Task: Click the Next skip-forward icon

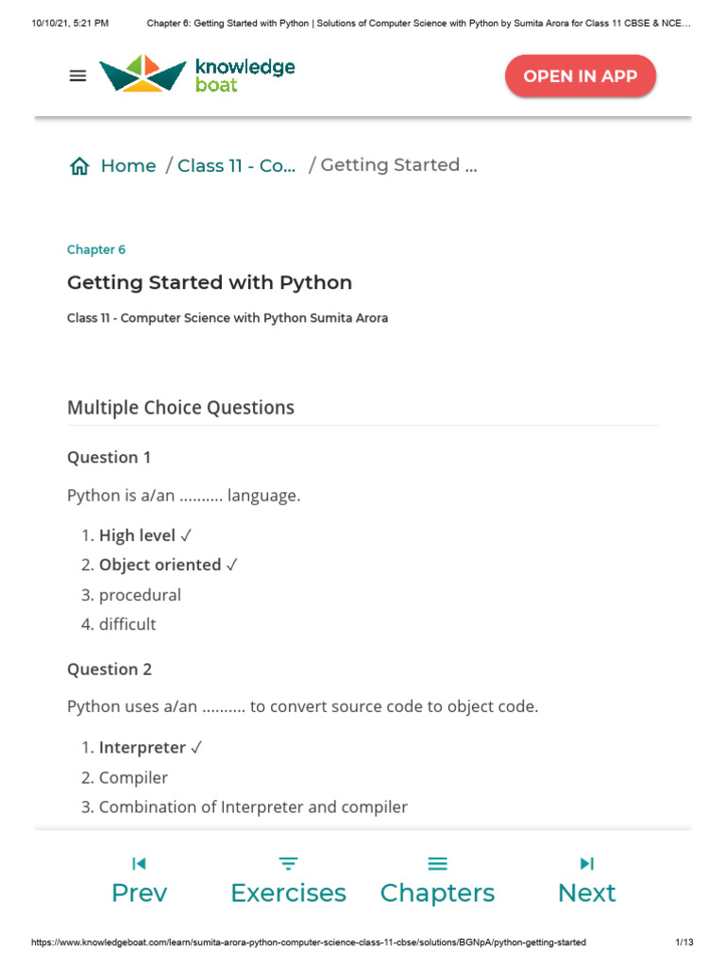Action: (x=586, y=863)
